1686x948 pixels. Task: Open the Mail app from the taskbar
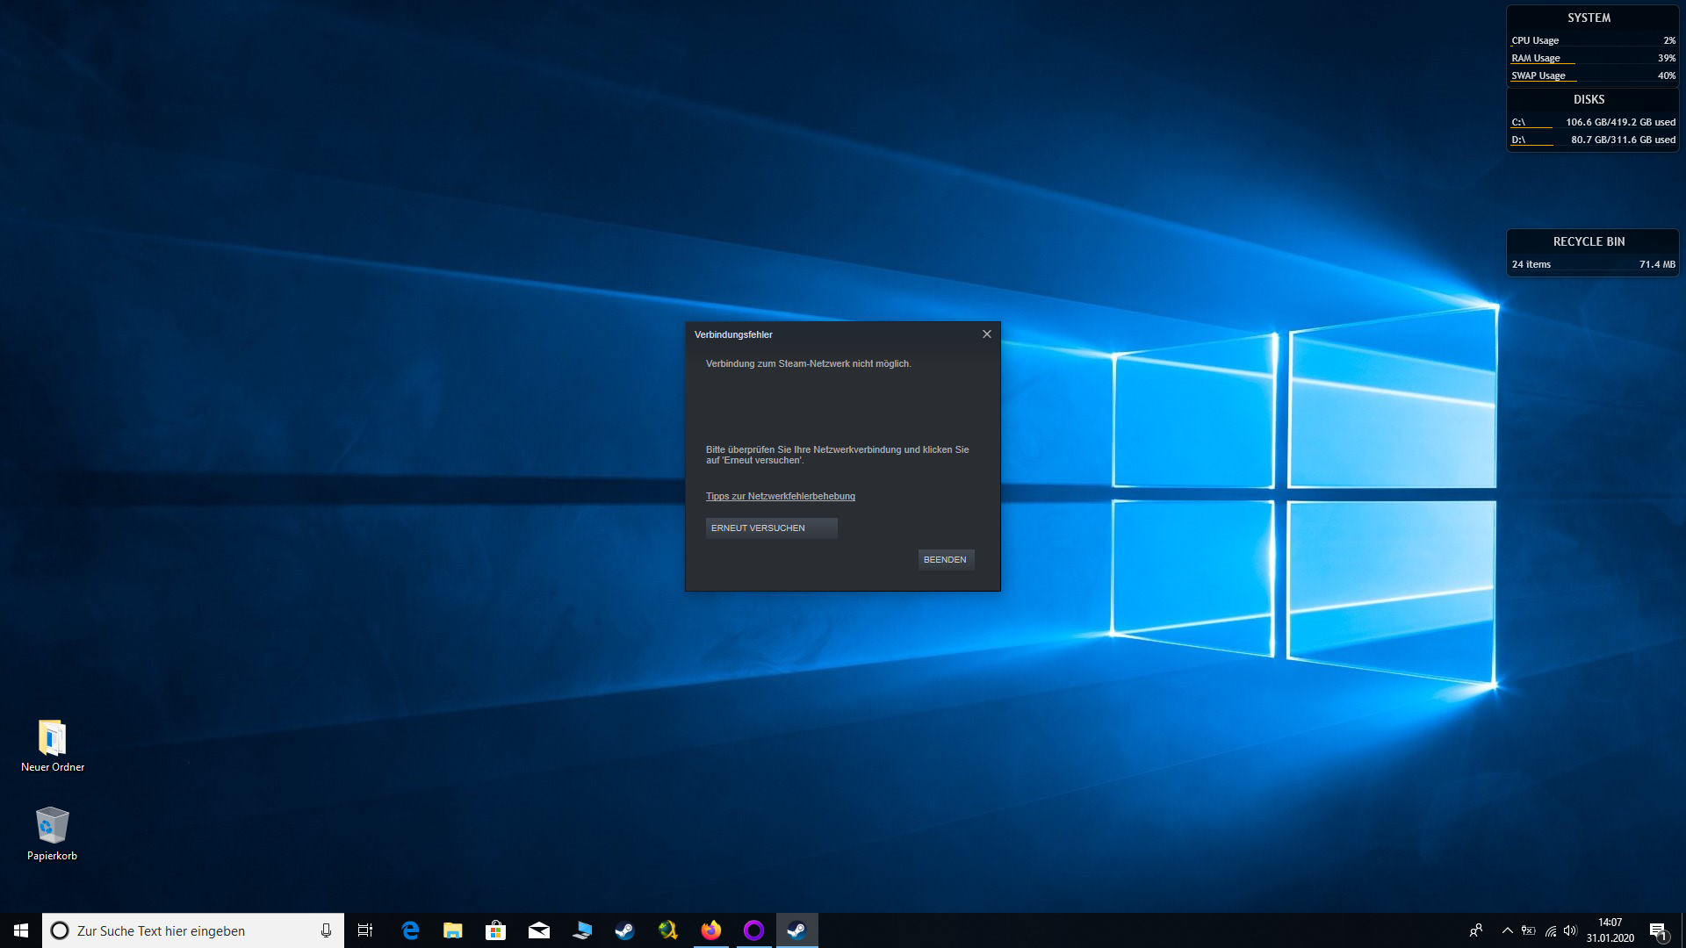tap(539, 930)
